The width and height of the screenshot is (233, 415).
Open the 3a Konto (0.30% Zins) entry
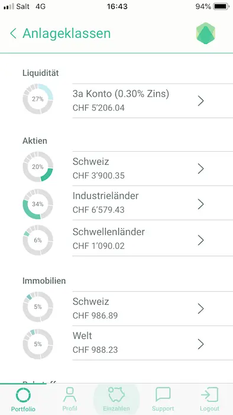coord(153,101)
